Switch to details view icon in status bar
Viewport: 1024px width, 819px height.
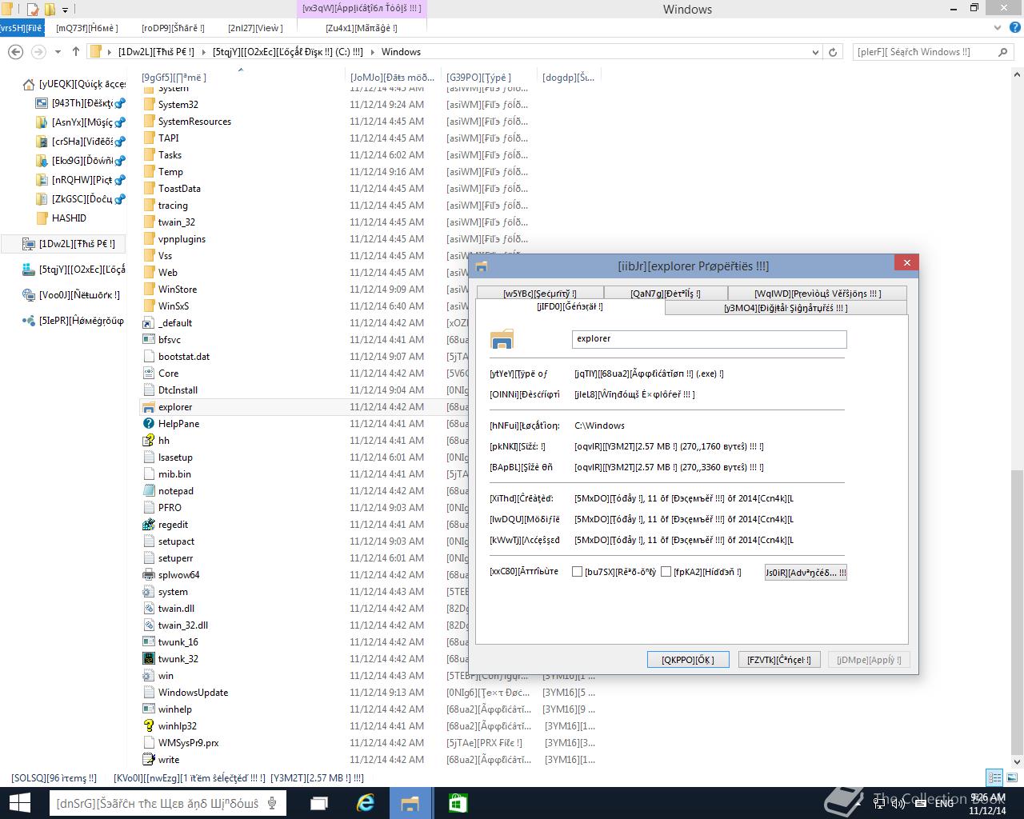994,777
